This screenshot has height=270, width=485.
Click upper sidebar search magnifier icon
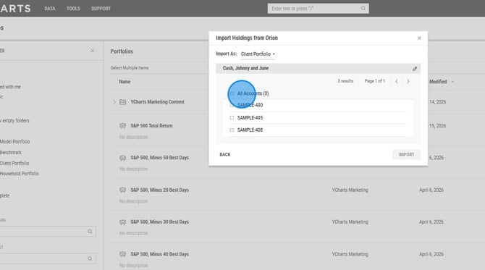coord(90,232)
